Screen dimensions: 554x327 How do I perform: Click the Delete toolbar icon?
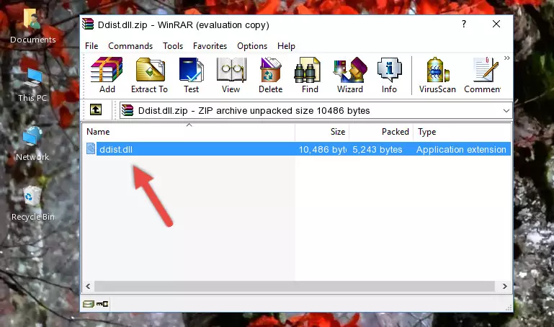click(271, 75)
